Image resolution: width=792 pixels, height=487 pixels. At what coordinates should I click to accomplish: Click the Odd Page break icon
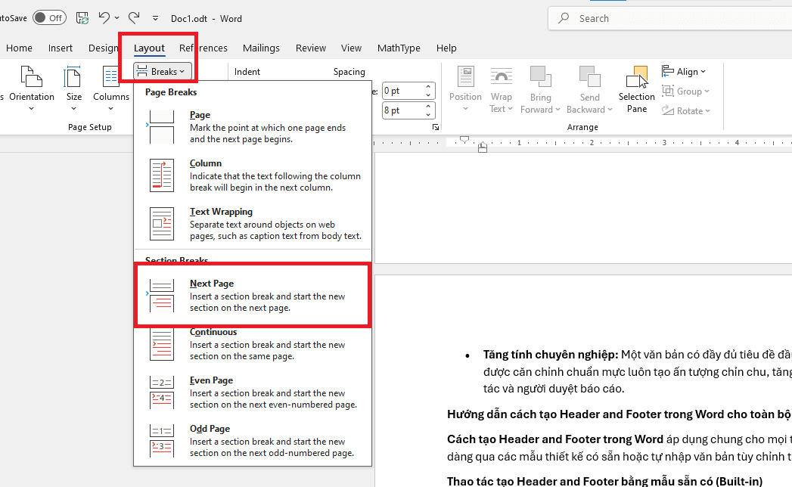coord(162,441)
